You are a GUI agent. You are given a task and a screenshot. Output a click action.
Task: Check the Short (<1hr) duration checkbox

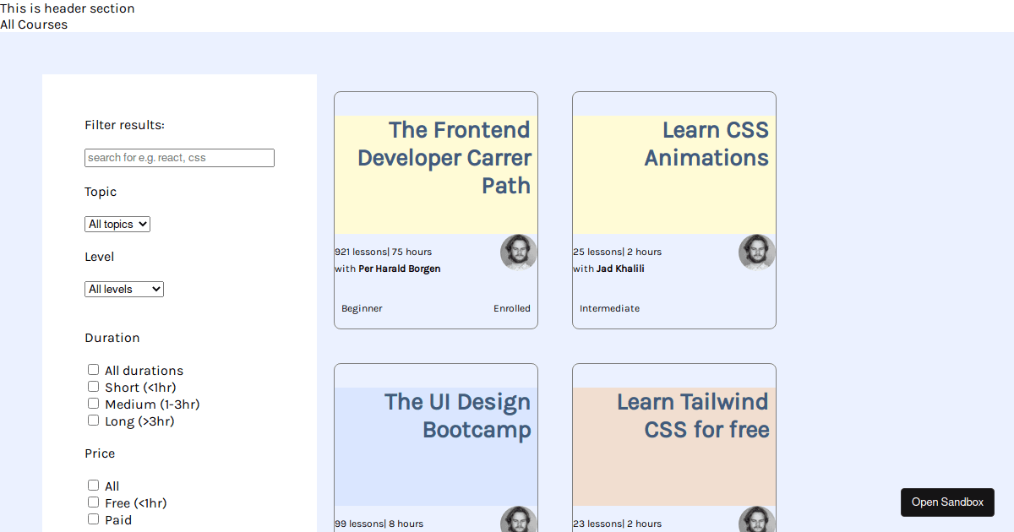click(94, 387)
